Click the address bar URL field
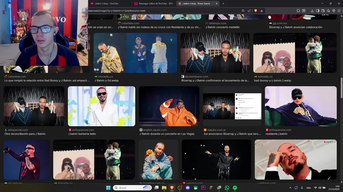The image size is (343, 192). 163,11
